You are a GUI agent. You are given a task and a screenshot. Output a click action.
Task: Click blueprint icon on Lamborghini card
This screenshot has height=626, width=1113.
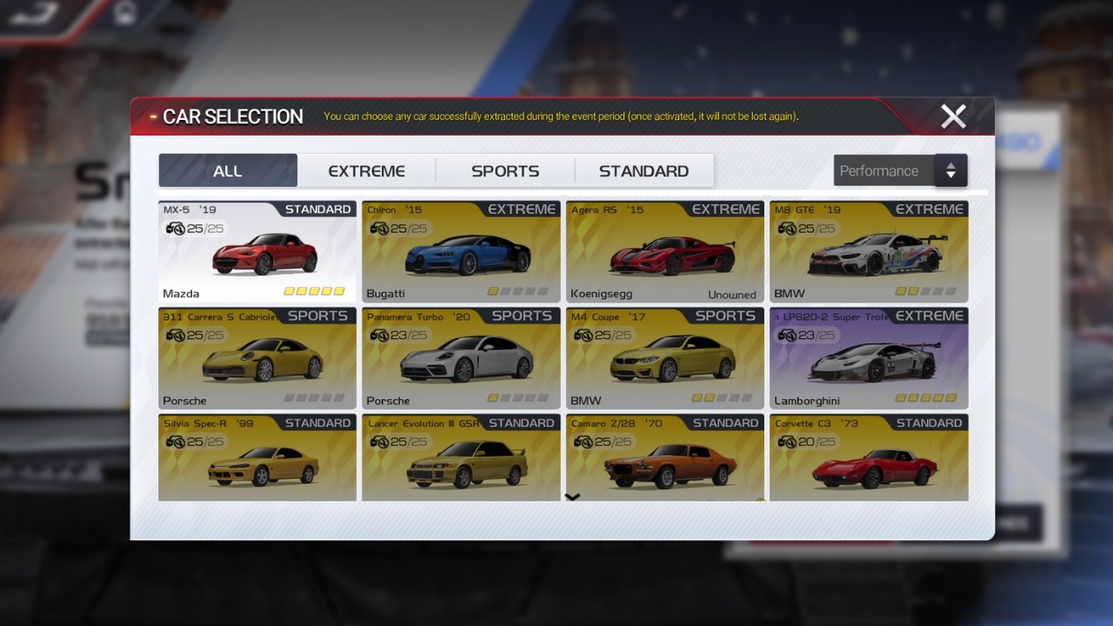787,335
